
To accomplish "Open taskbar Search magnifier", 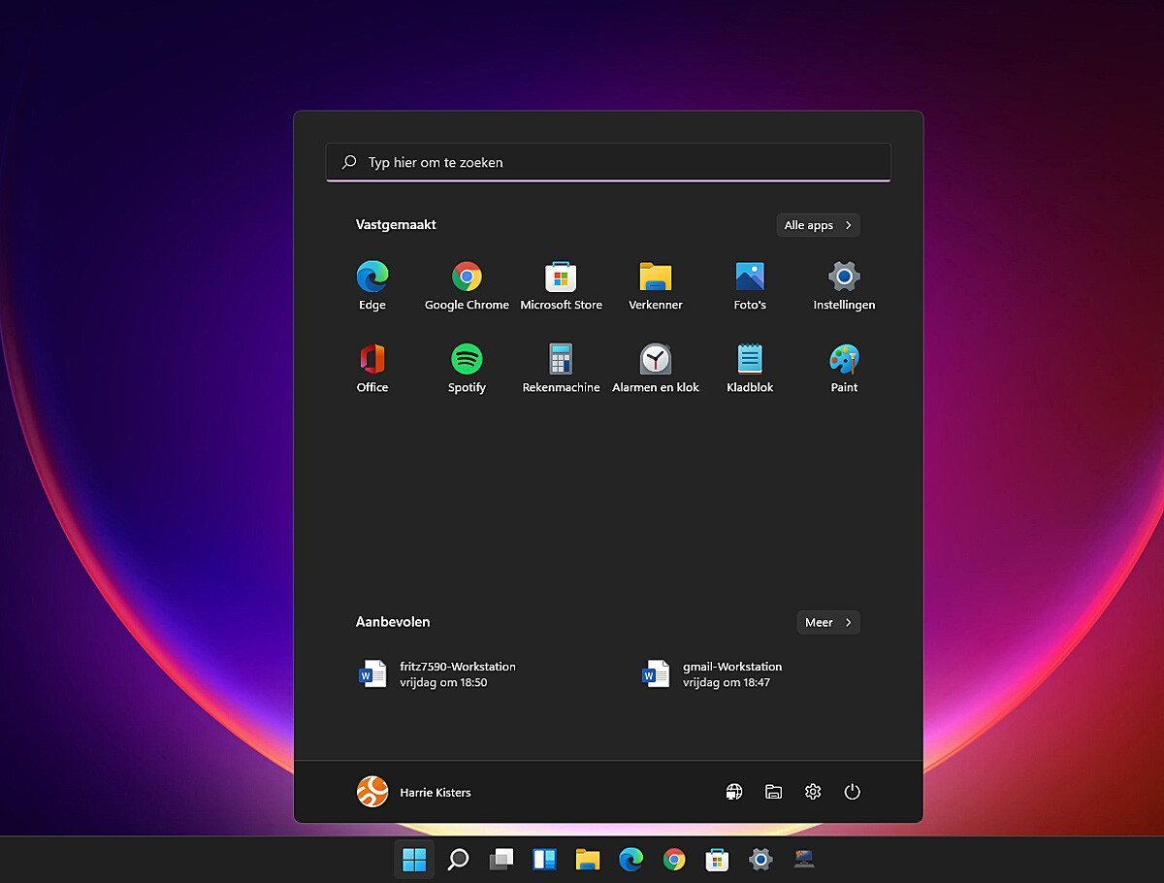I will pyautogui.click(x=458, y=859).
